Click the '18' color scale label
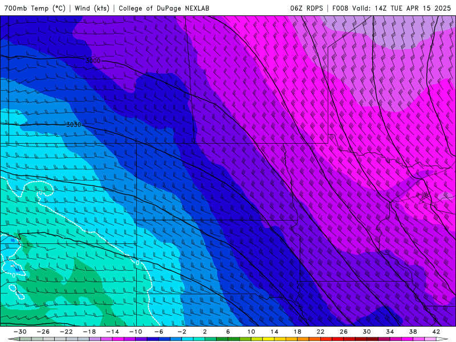Screen dimensions: 456x342 click(297, 332)
